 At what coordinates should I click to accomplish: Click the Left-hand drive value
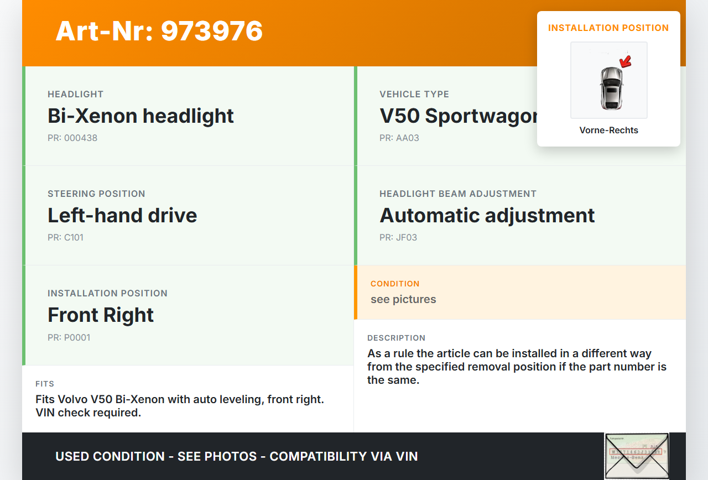(x=122, y=215)
